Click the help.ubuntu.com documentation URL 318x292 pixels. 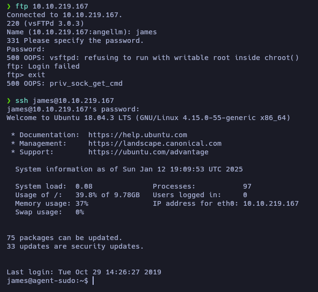tap(138, 135)
